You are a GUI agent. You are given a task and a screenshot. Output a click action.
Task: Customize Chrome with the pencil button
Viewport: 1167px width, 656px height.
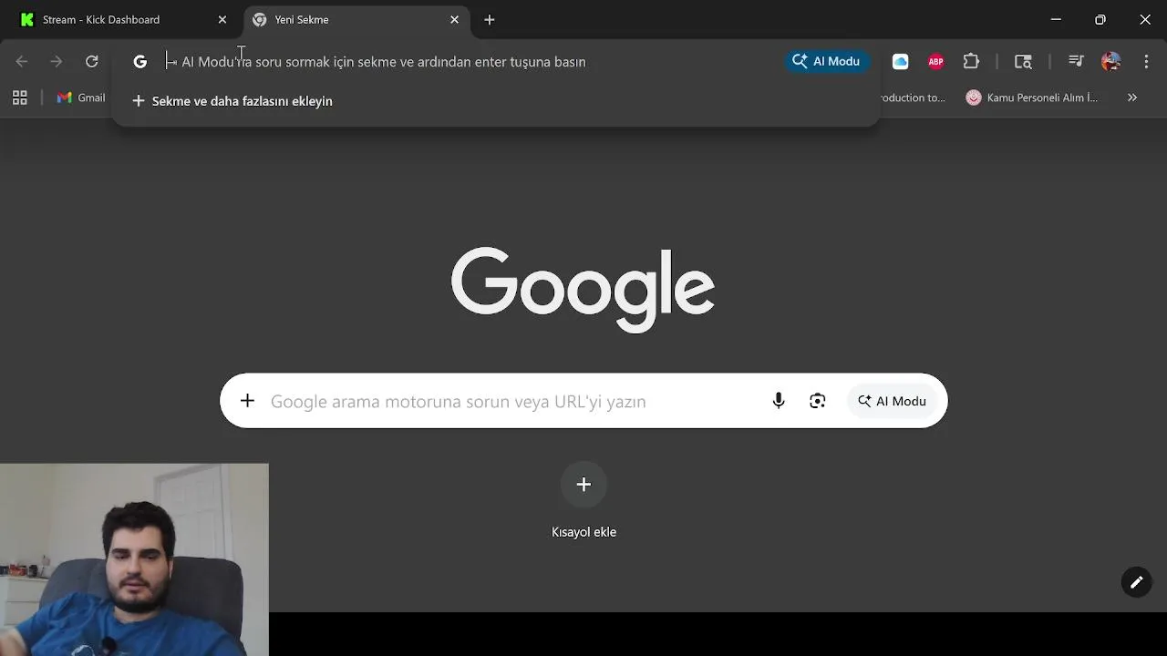(x=1136, y=582)
